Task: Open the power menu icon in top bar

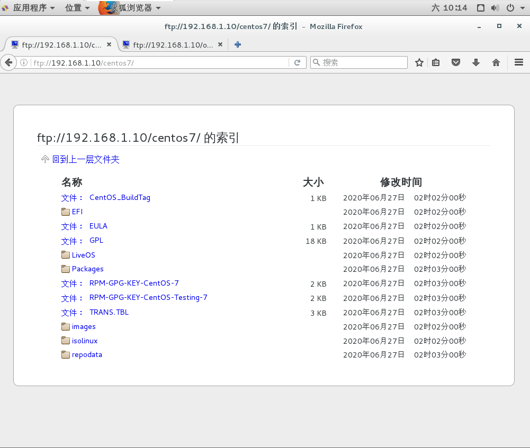Action: pos(510,8)
